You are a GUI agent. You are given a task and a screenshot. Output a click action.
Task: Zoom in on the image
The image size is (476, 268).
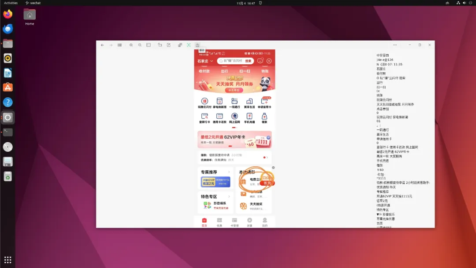[131, 45]
